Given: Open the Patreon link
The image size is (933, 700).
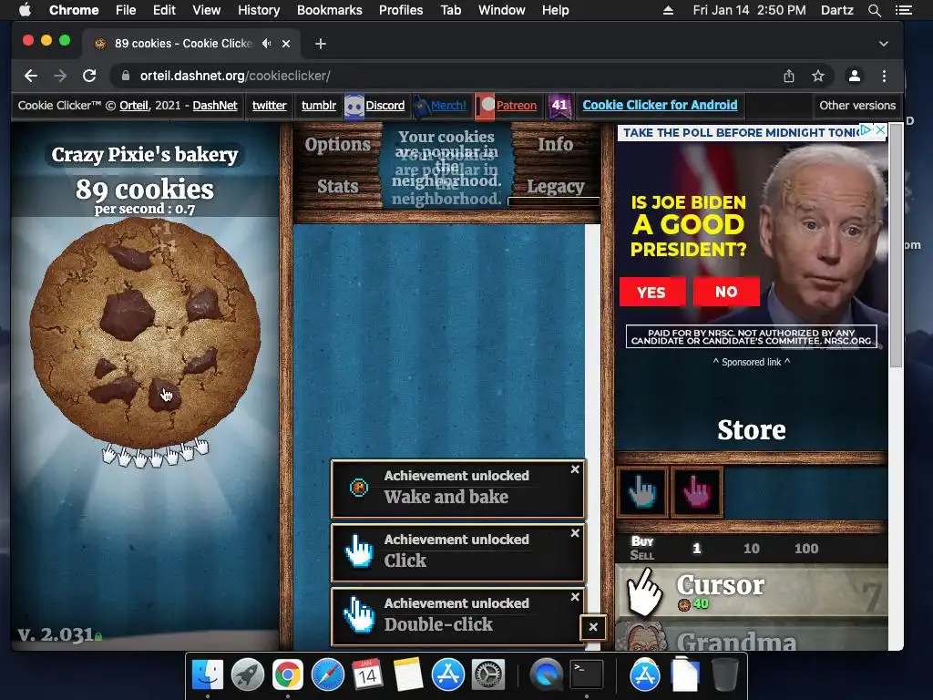Looking at the screenshot, I should coord(517,106).
